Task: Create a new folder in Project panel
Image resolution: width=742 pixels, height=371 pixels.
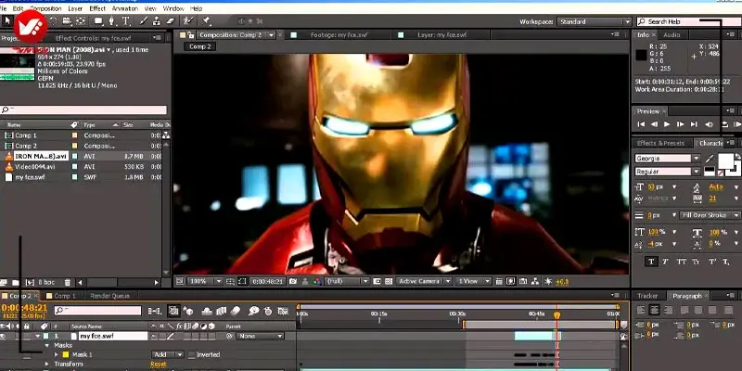Action: [15, 283]
